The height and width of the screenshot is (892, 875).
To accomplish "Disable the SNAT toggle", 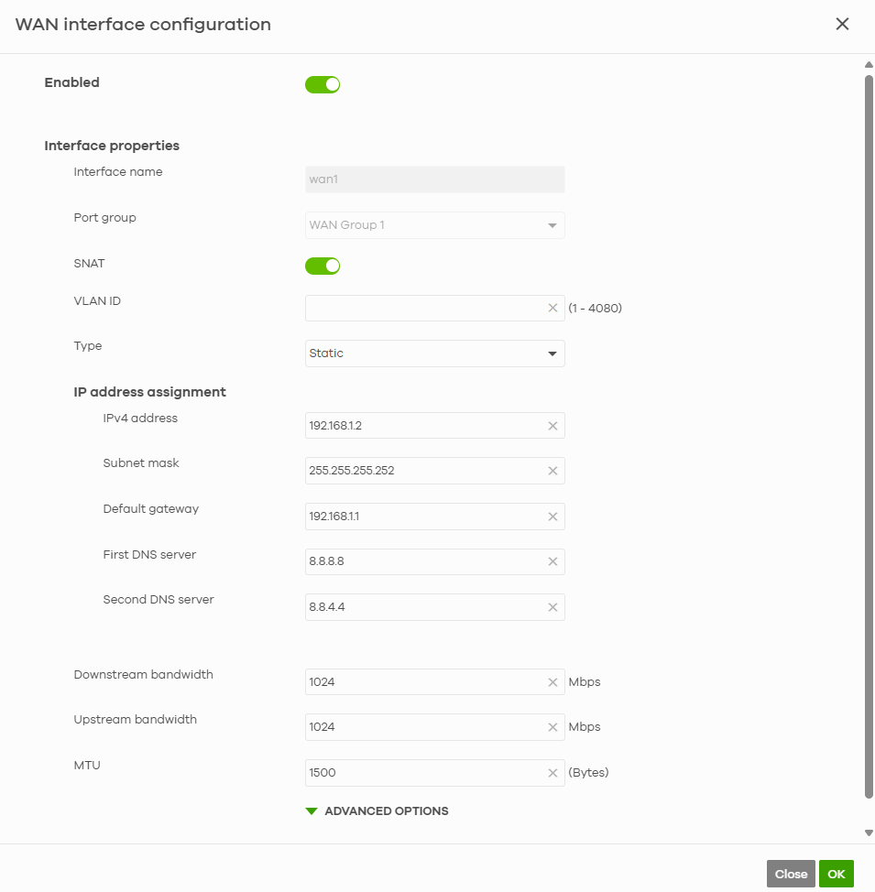I will click(x=323, y=266).
